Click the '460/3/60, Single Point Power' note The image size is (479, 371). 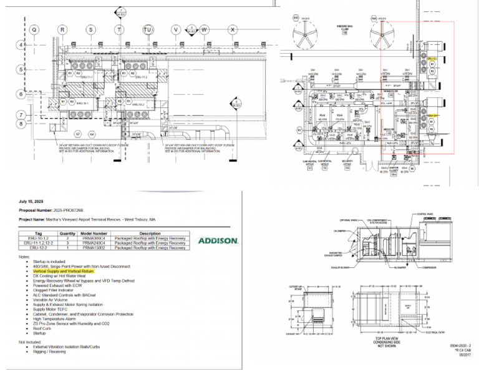[82, 267]
